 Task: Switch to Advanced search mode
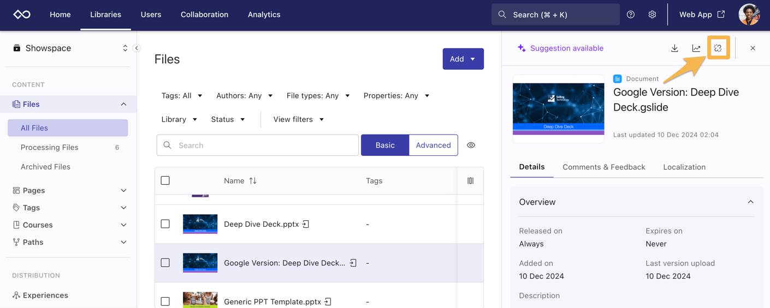433,146
